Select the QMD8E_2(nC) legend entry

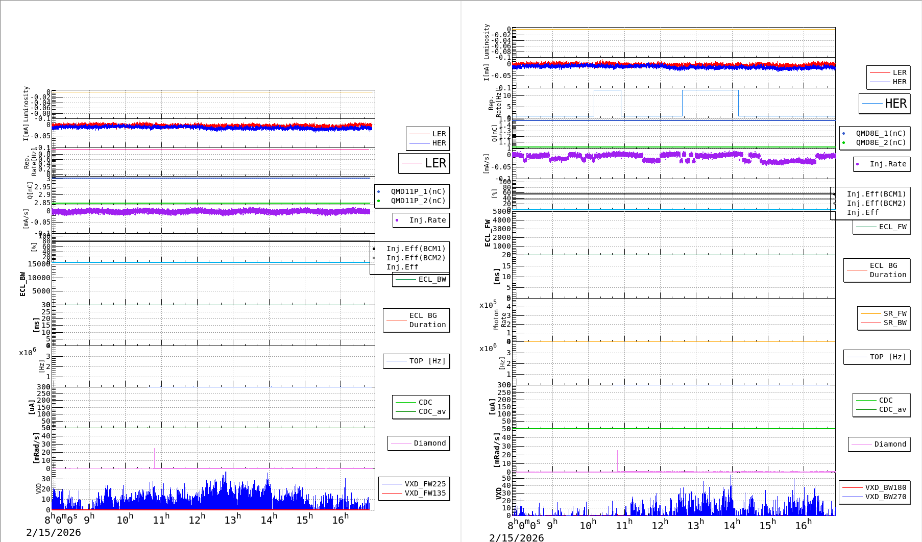[x=881, y=142]
